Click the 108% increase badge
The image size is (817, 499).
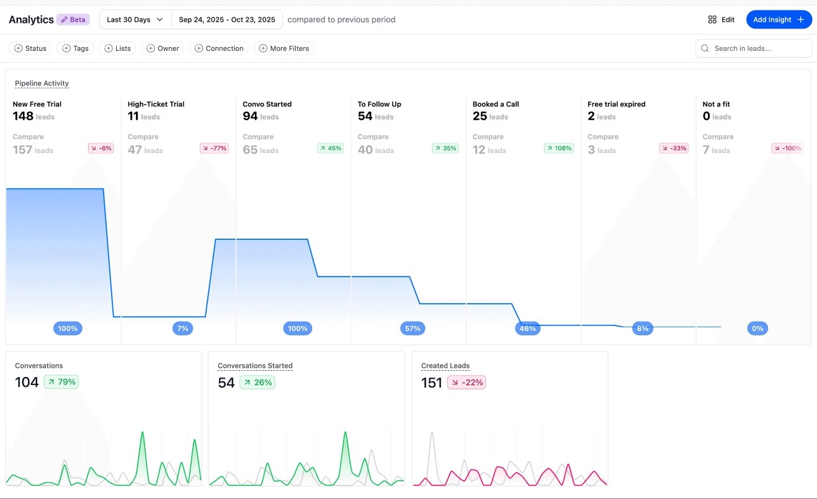[x=559, y=148]
